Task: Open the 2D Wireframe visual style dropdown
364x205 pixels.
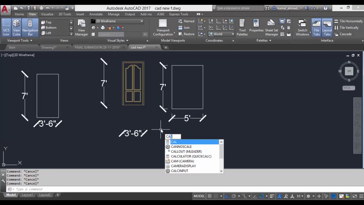Action: point(117,21)
